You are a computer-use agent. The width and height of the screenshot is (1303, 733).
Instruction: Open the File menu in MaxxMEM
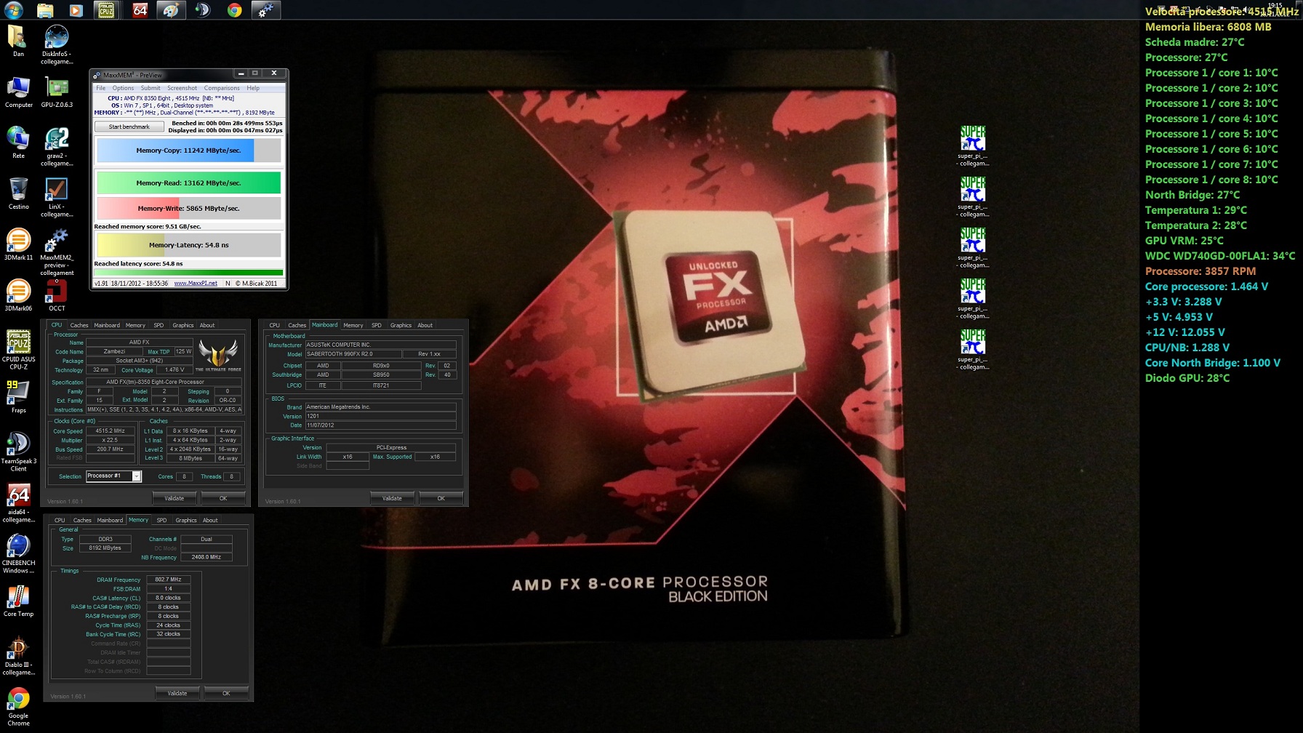(100, 88)
